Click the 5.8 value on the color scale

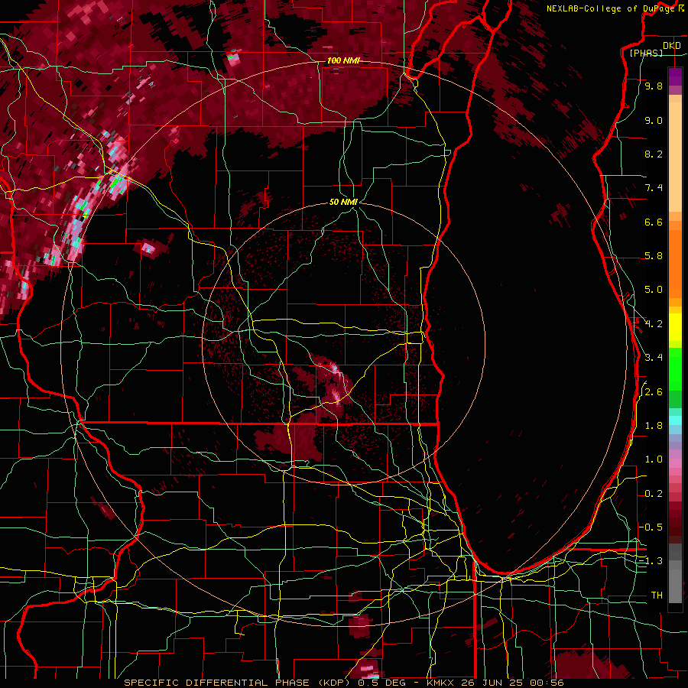click(654, 256)
